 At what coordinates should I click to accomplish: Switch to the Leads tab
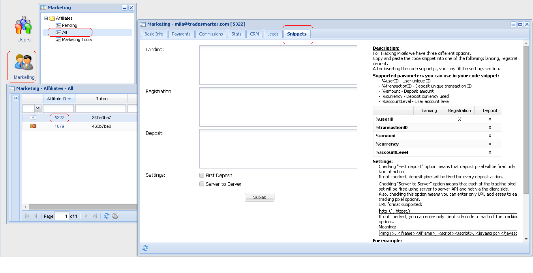[x=273, y=34]
